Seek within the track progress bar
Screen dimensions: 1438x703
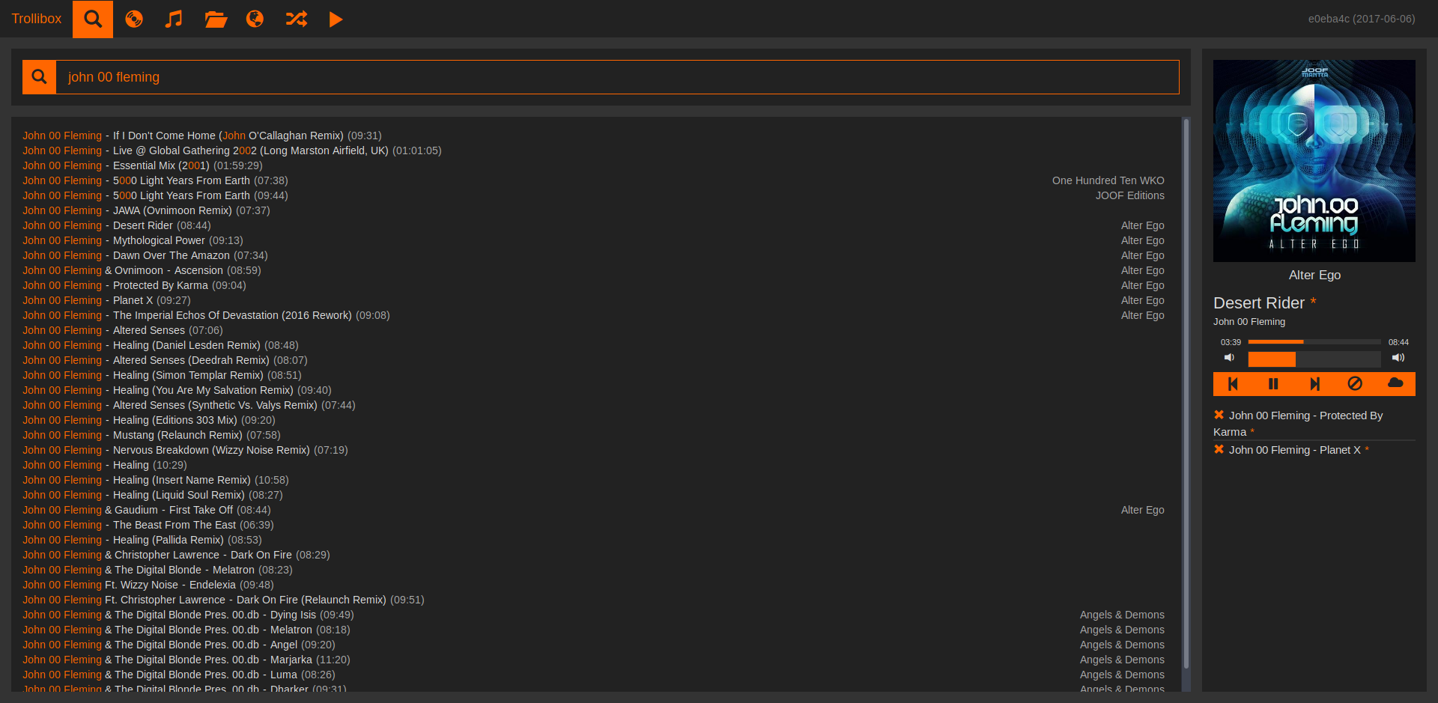pyautogui.click(x=1314, y=342)
